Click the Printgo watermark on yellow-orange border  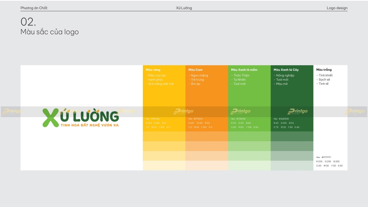pos(183,111)
